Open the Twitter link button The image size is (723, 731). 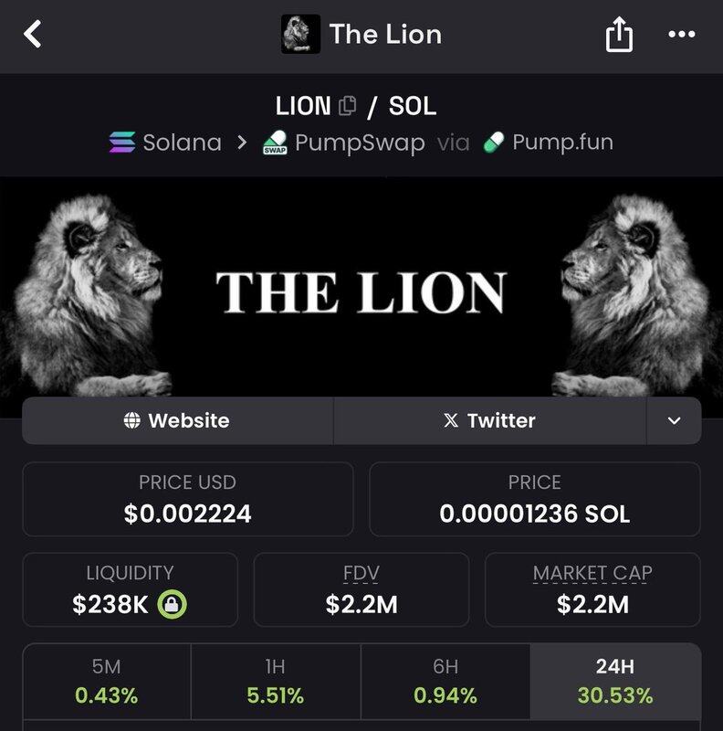pos(489,421)
